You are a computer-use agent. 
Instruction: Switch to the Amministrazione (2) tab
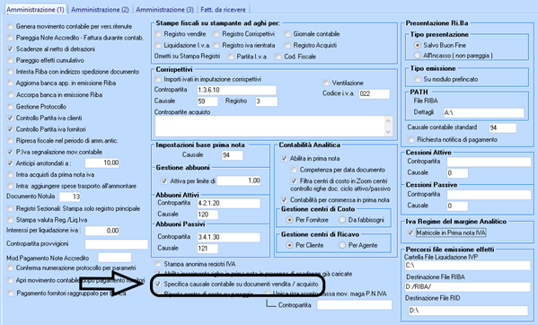(x=100, y=10)
